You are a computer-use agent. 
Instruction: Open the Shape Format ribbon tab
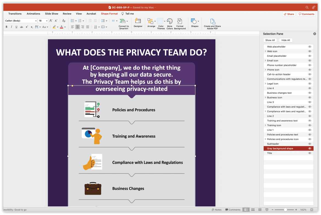(109, 13)
